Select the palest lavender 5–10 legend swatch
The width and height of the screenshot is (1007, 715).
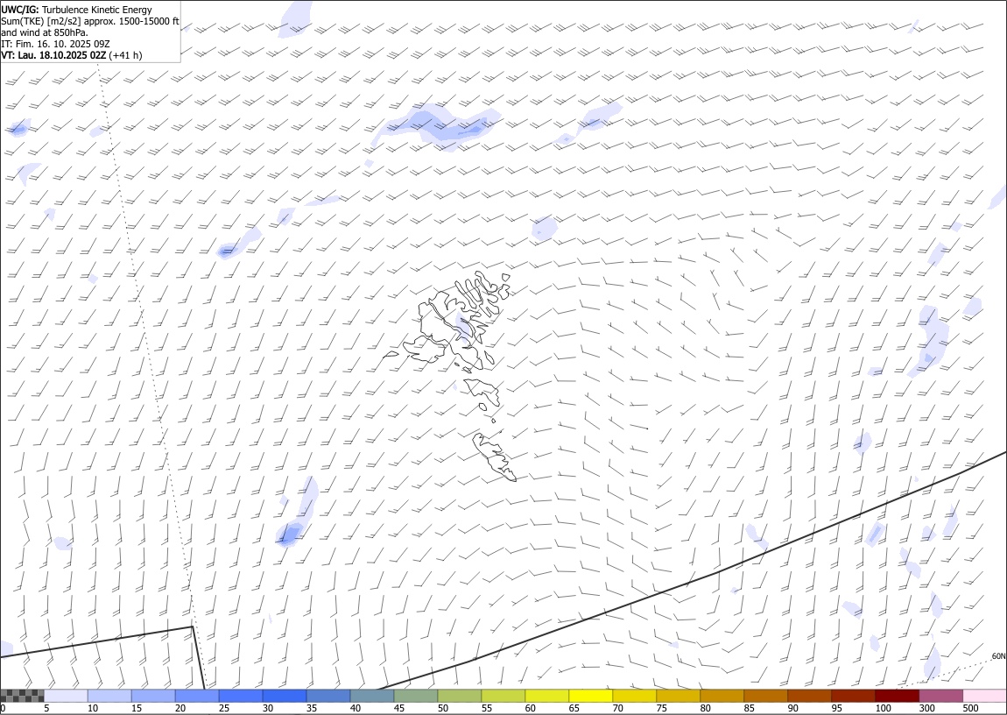(x=67, y=696)
